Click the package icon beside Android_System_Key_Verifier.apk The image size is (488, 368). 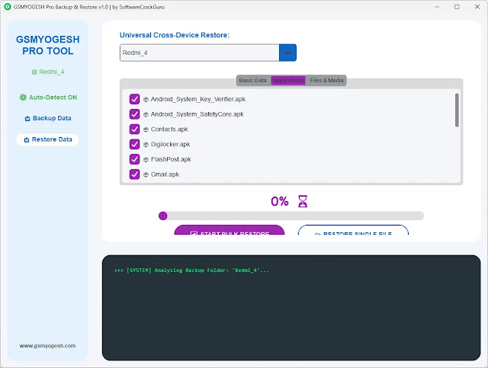pos(146,99)
